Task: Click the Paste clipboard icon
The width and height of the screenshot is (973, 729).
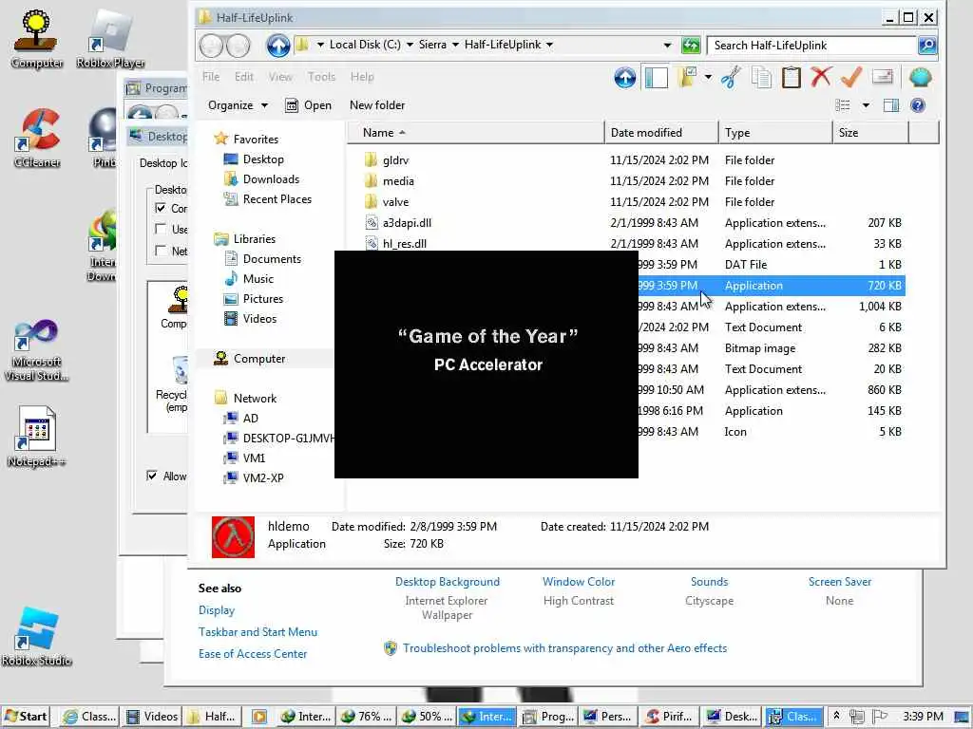Action: tap(792, 78)
